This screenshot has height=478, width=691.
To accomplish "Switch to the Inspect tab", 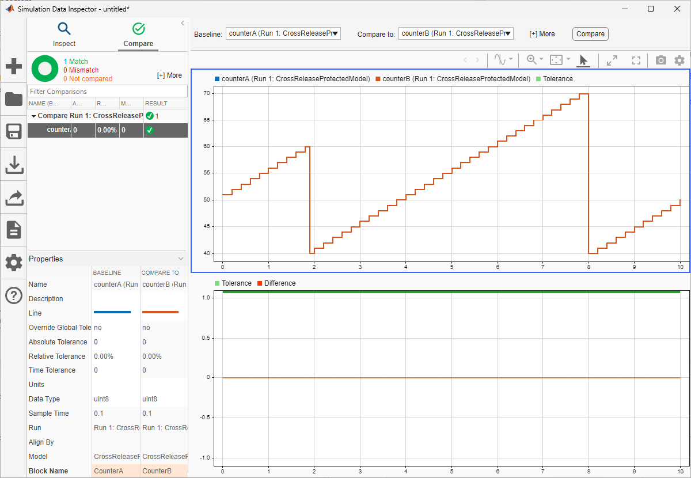I will [x=64, y=35].
